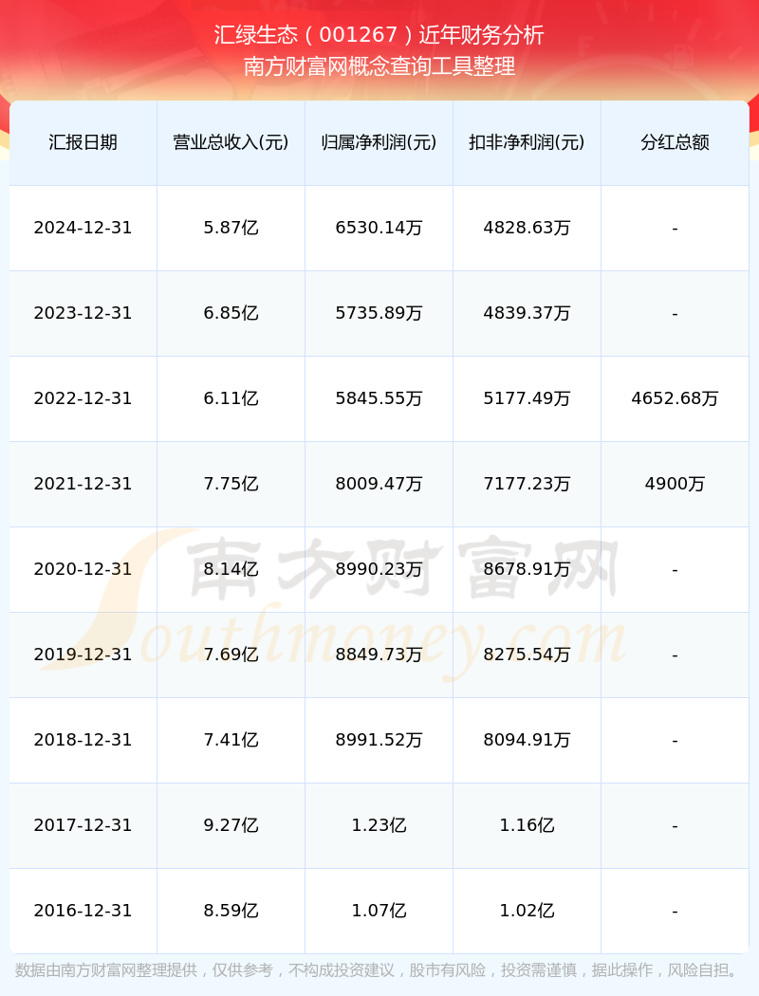The width and height of the screenshot is (759, 996).
Task: Click adjusted profit 4828.63万
Action: [x=528, y=228]
